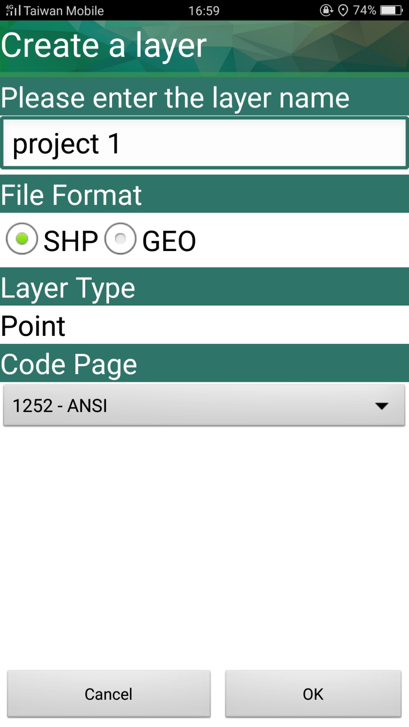Tap the 74% battery percentage
The width and height of the screenshot is (409, 727).
pos(365,10)
